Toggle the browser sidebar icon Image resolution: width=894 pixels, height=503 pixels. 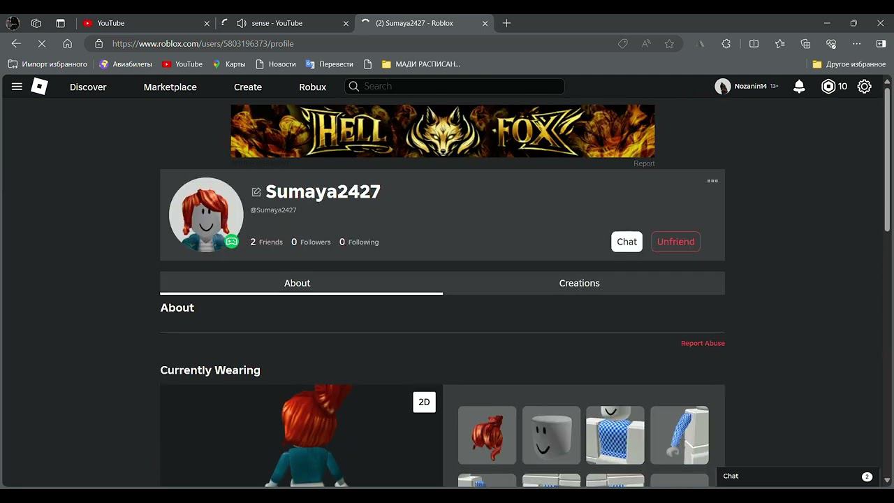point(881,43)
